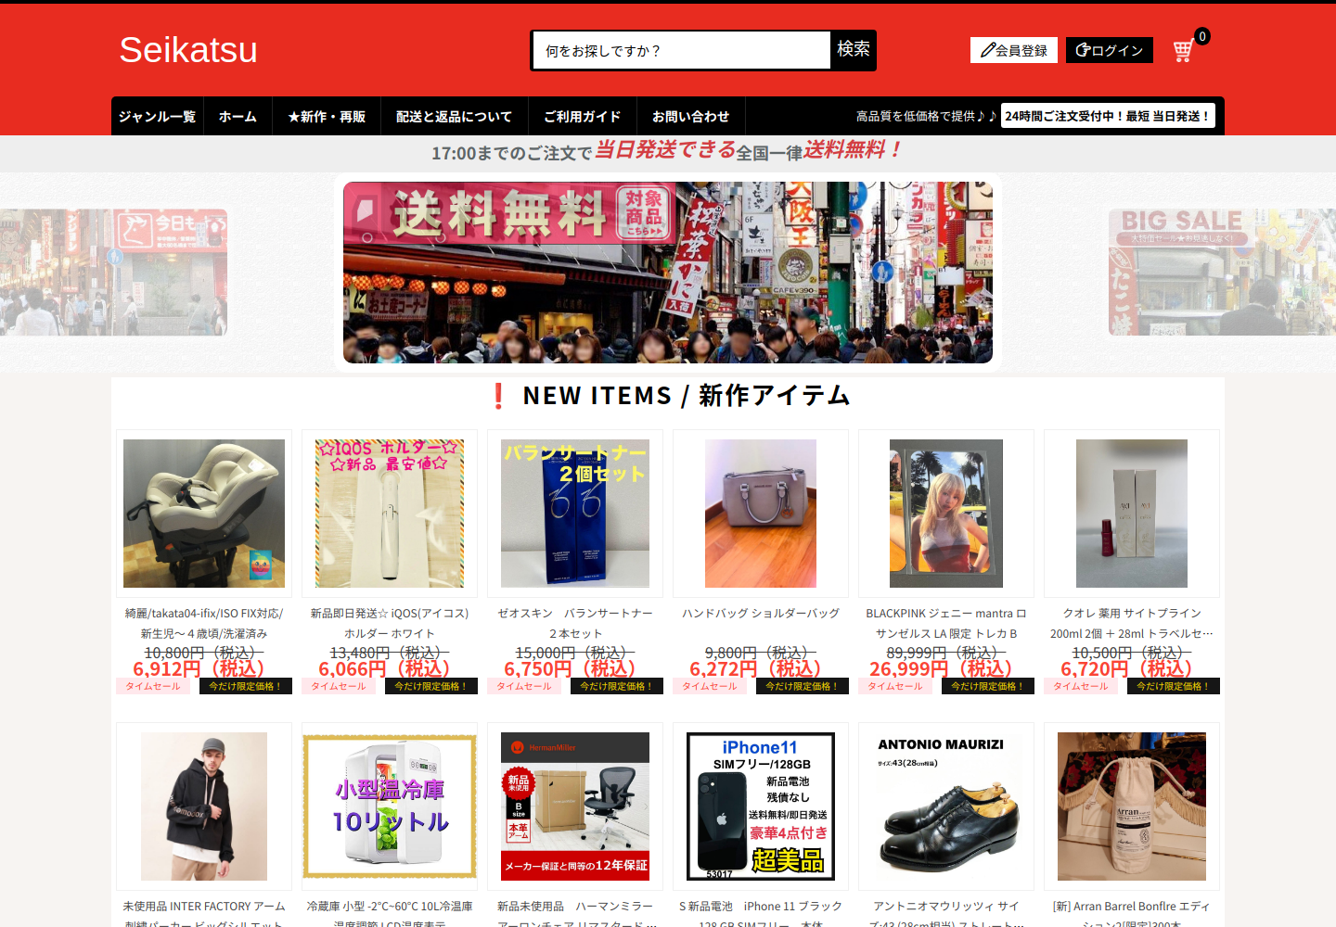Go to ホーム in navigation bar
Viewport: 1336px width, 927px height.
tap(238, 117)
